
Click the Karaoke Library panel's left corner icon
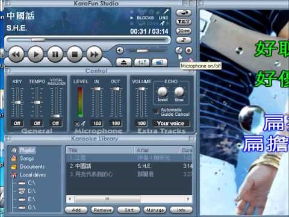[8, 139]
